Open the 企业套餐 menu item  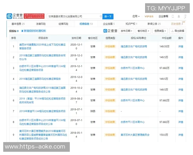163,16
